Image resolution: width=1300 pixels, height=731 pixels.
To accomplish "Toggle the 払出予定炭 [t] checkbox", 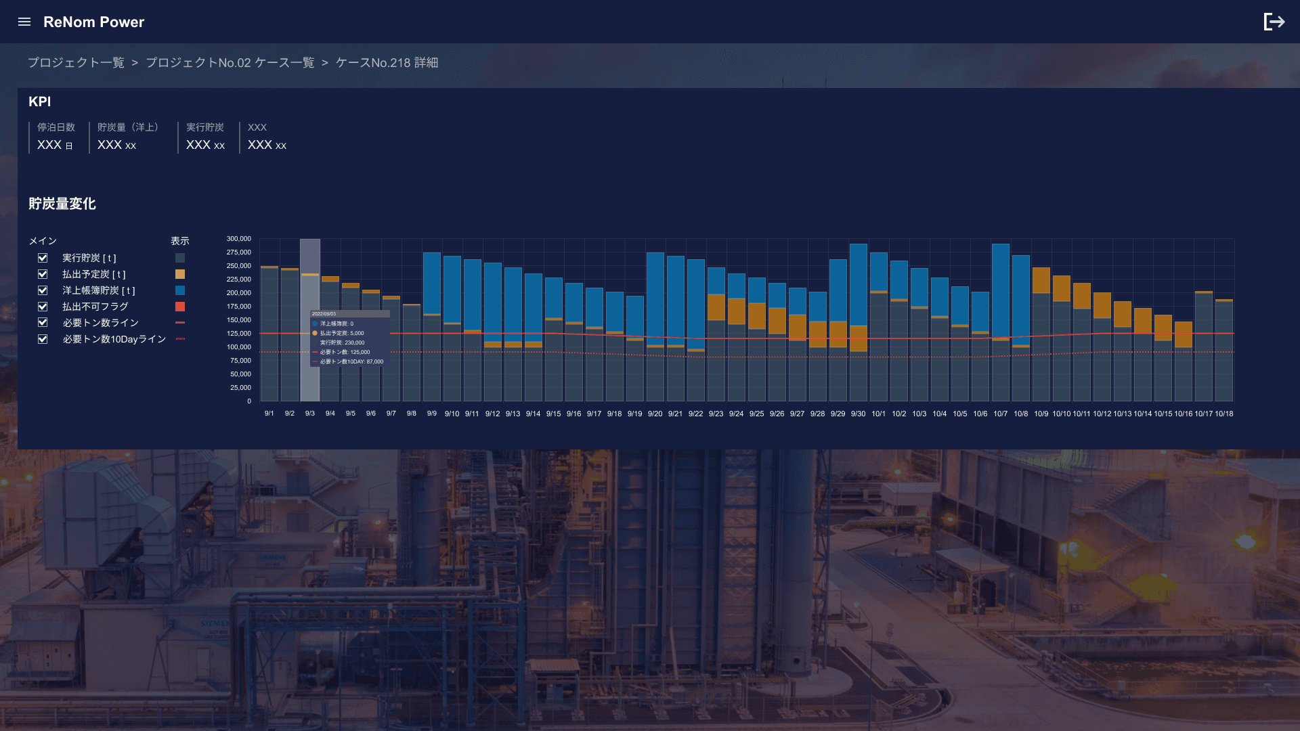I will 43,274.
